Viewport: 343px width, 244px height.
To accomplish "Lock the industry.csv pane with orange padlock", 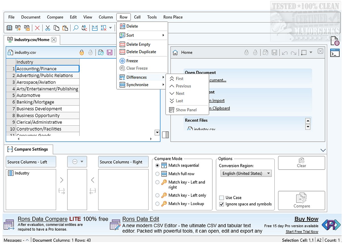I will pos(82,52).
